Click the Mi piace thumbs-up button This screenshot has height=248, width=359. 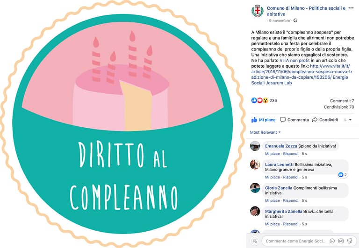(263, 120)
